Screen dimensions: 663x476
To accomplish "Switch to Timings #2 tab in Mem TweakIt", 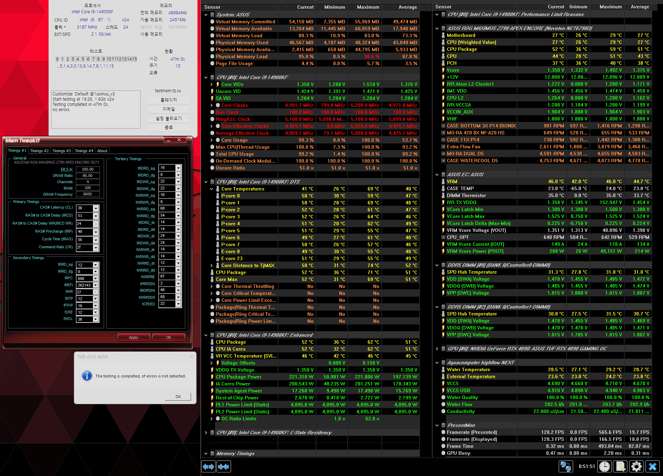I will pos(39,151).
